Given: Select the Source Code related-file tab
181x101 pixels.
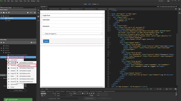Looking at the screenshot, I should 44,9.
